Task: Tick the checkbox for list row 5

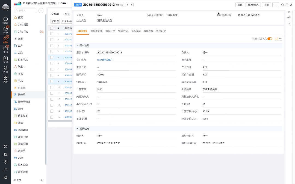Action: [x=52, y=58]
